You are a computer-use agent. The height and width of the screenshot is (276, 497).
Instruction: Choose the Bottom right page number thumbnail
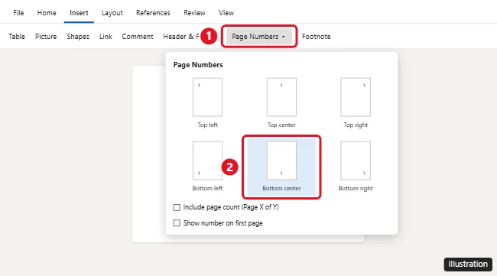tap(356, 161)
